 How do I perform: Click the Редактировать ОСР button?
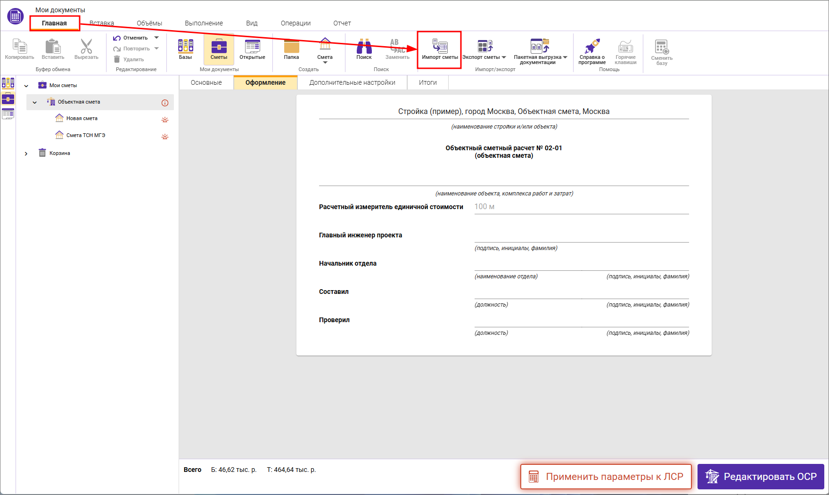point(761,477)
